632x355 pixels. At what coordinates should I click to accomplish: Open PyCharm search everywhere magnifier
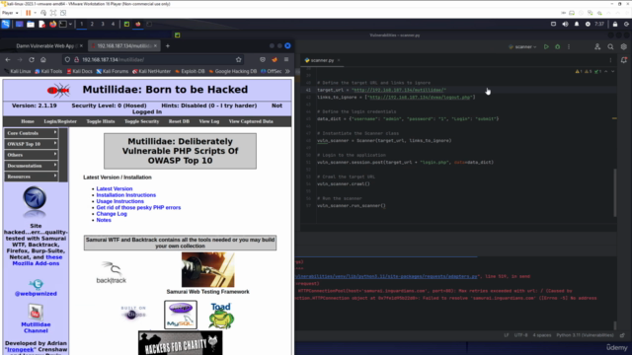click(610, 46)
